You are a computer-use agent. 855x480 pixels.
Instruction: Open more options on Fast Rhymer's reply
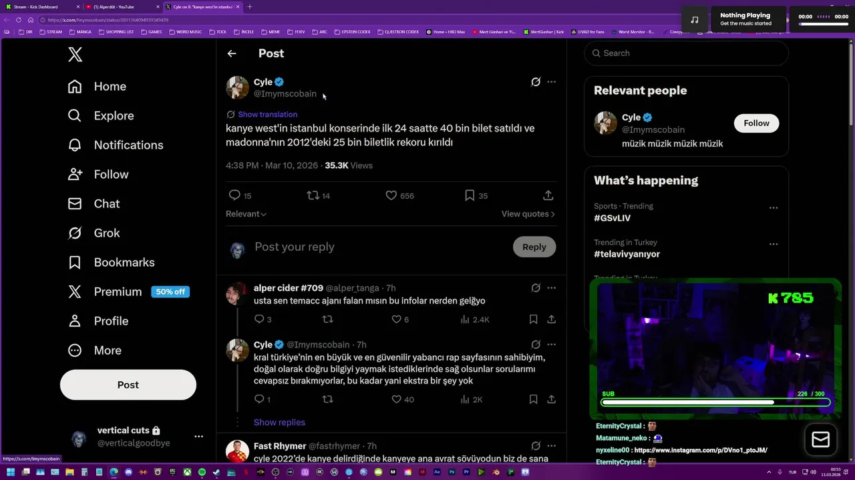click(552, 446)
